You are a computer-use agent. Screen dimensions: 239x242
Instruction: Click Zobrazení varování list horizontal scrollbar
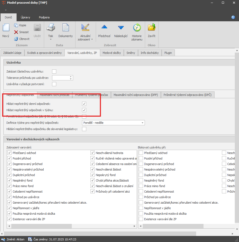[42, 226]
